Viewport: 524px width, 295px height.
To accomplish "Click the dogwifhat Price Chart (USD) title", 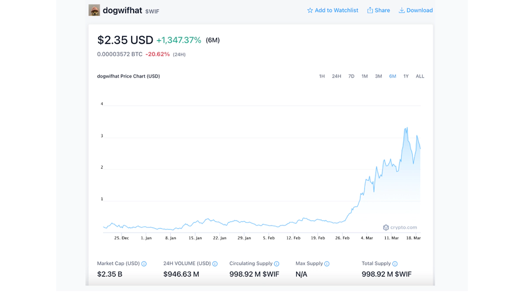I will coord(128,76).
